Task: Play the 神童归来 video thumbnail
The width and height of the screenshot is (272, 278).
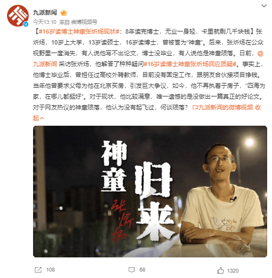Action: point(150,191)
